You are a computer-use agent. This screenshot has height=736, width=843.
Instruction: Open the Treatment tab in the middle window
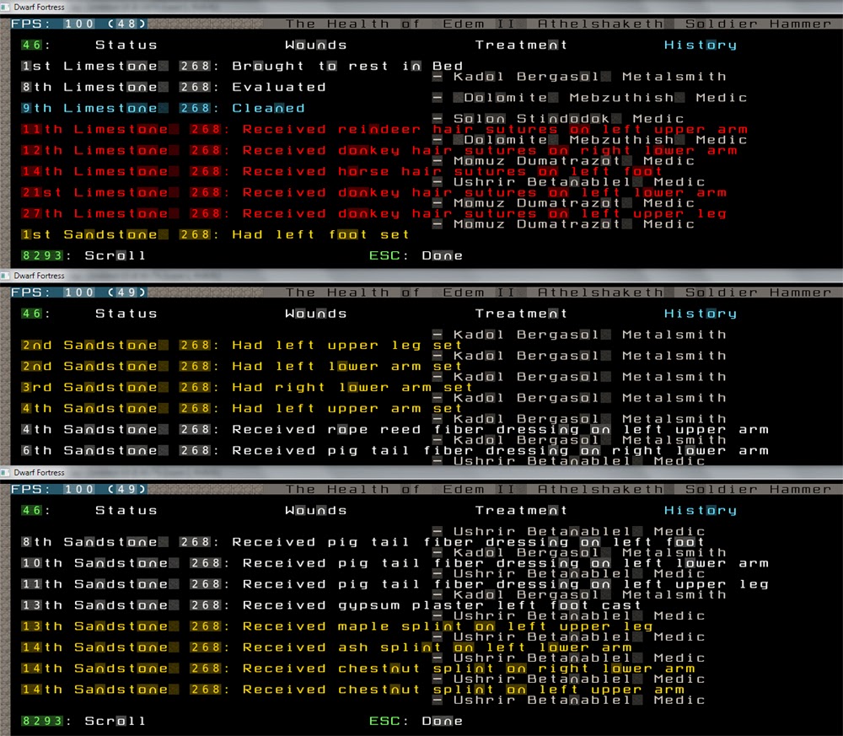pyautogui.click(x=521, y=314)
